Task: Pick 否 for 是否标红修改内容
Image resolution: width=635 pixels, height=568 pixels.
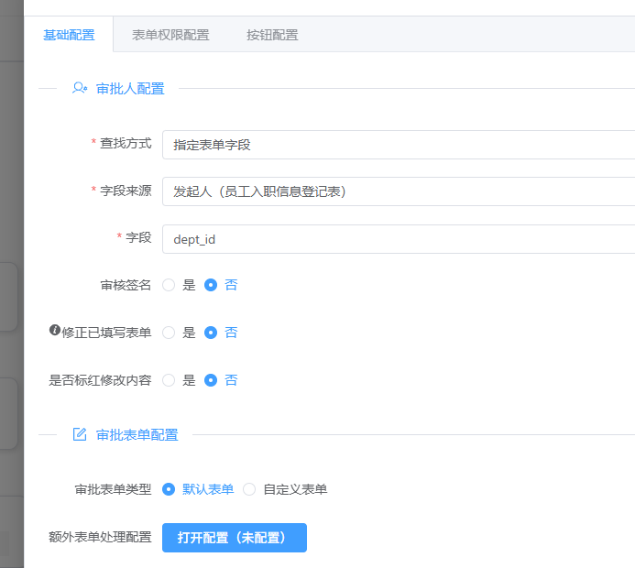Action: coord(211,380)
